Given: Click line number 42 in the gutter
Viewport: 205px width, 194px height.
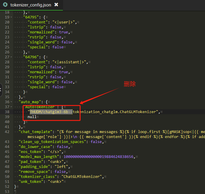Looking at the screenshot, I should (x=7, y=132).
